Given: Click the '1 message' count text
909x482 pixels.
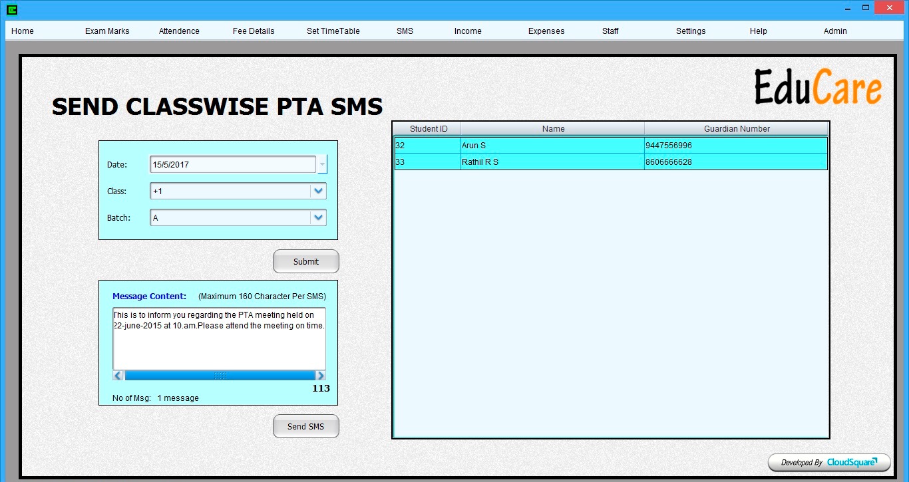Looking at the screenshot, I should tap(178, 398).
